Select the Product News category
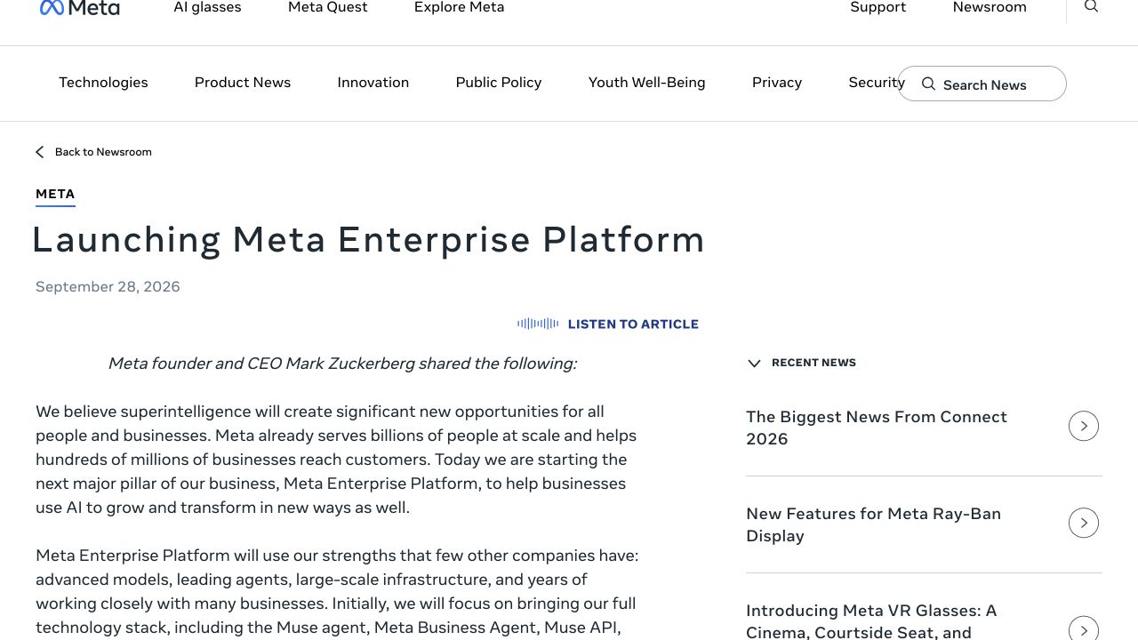 243,83
